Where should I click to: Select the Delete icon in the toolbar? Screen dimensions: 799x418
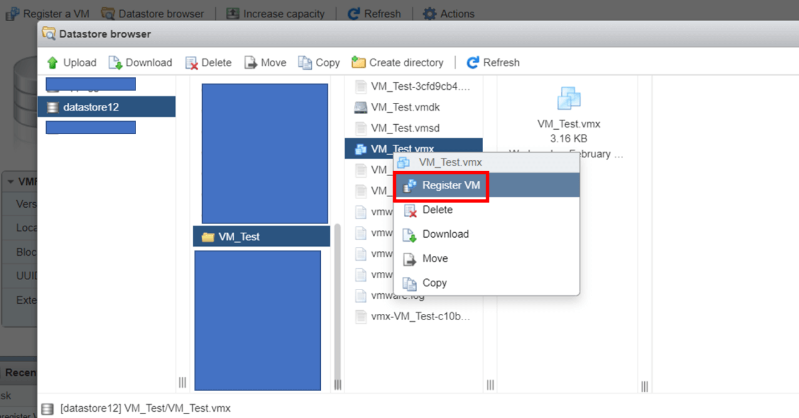pos(191,62)
